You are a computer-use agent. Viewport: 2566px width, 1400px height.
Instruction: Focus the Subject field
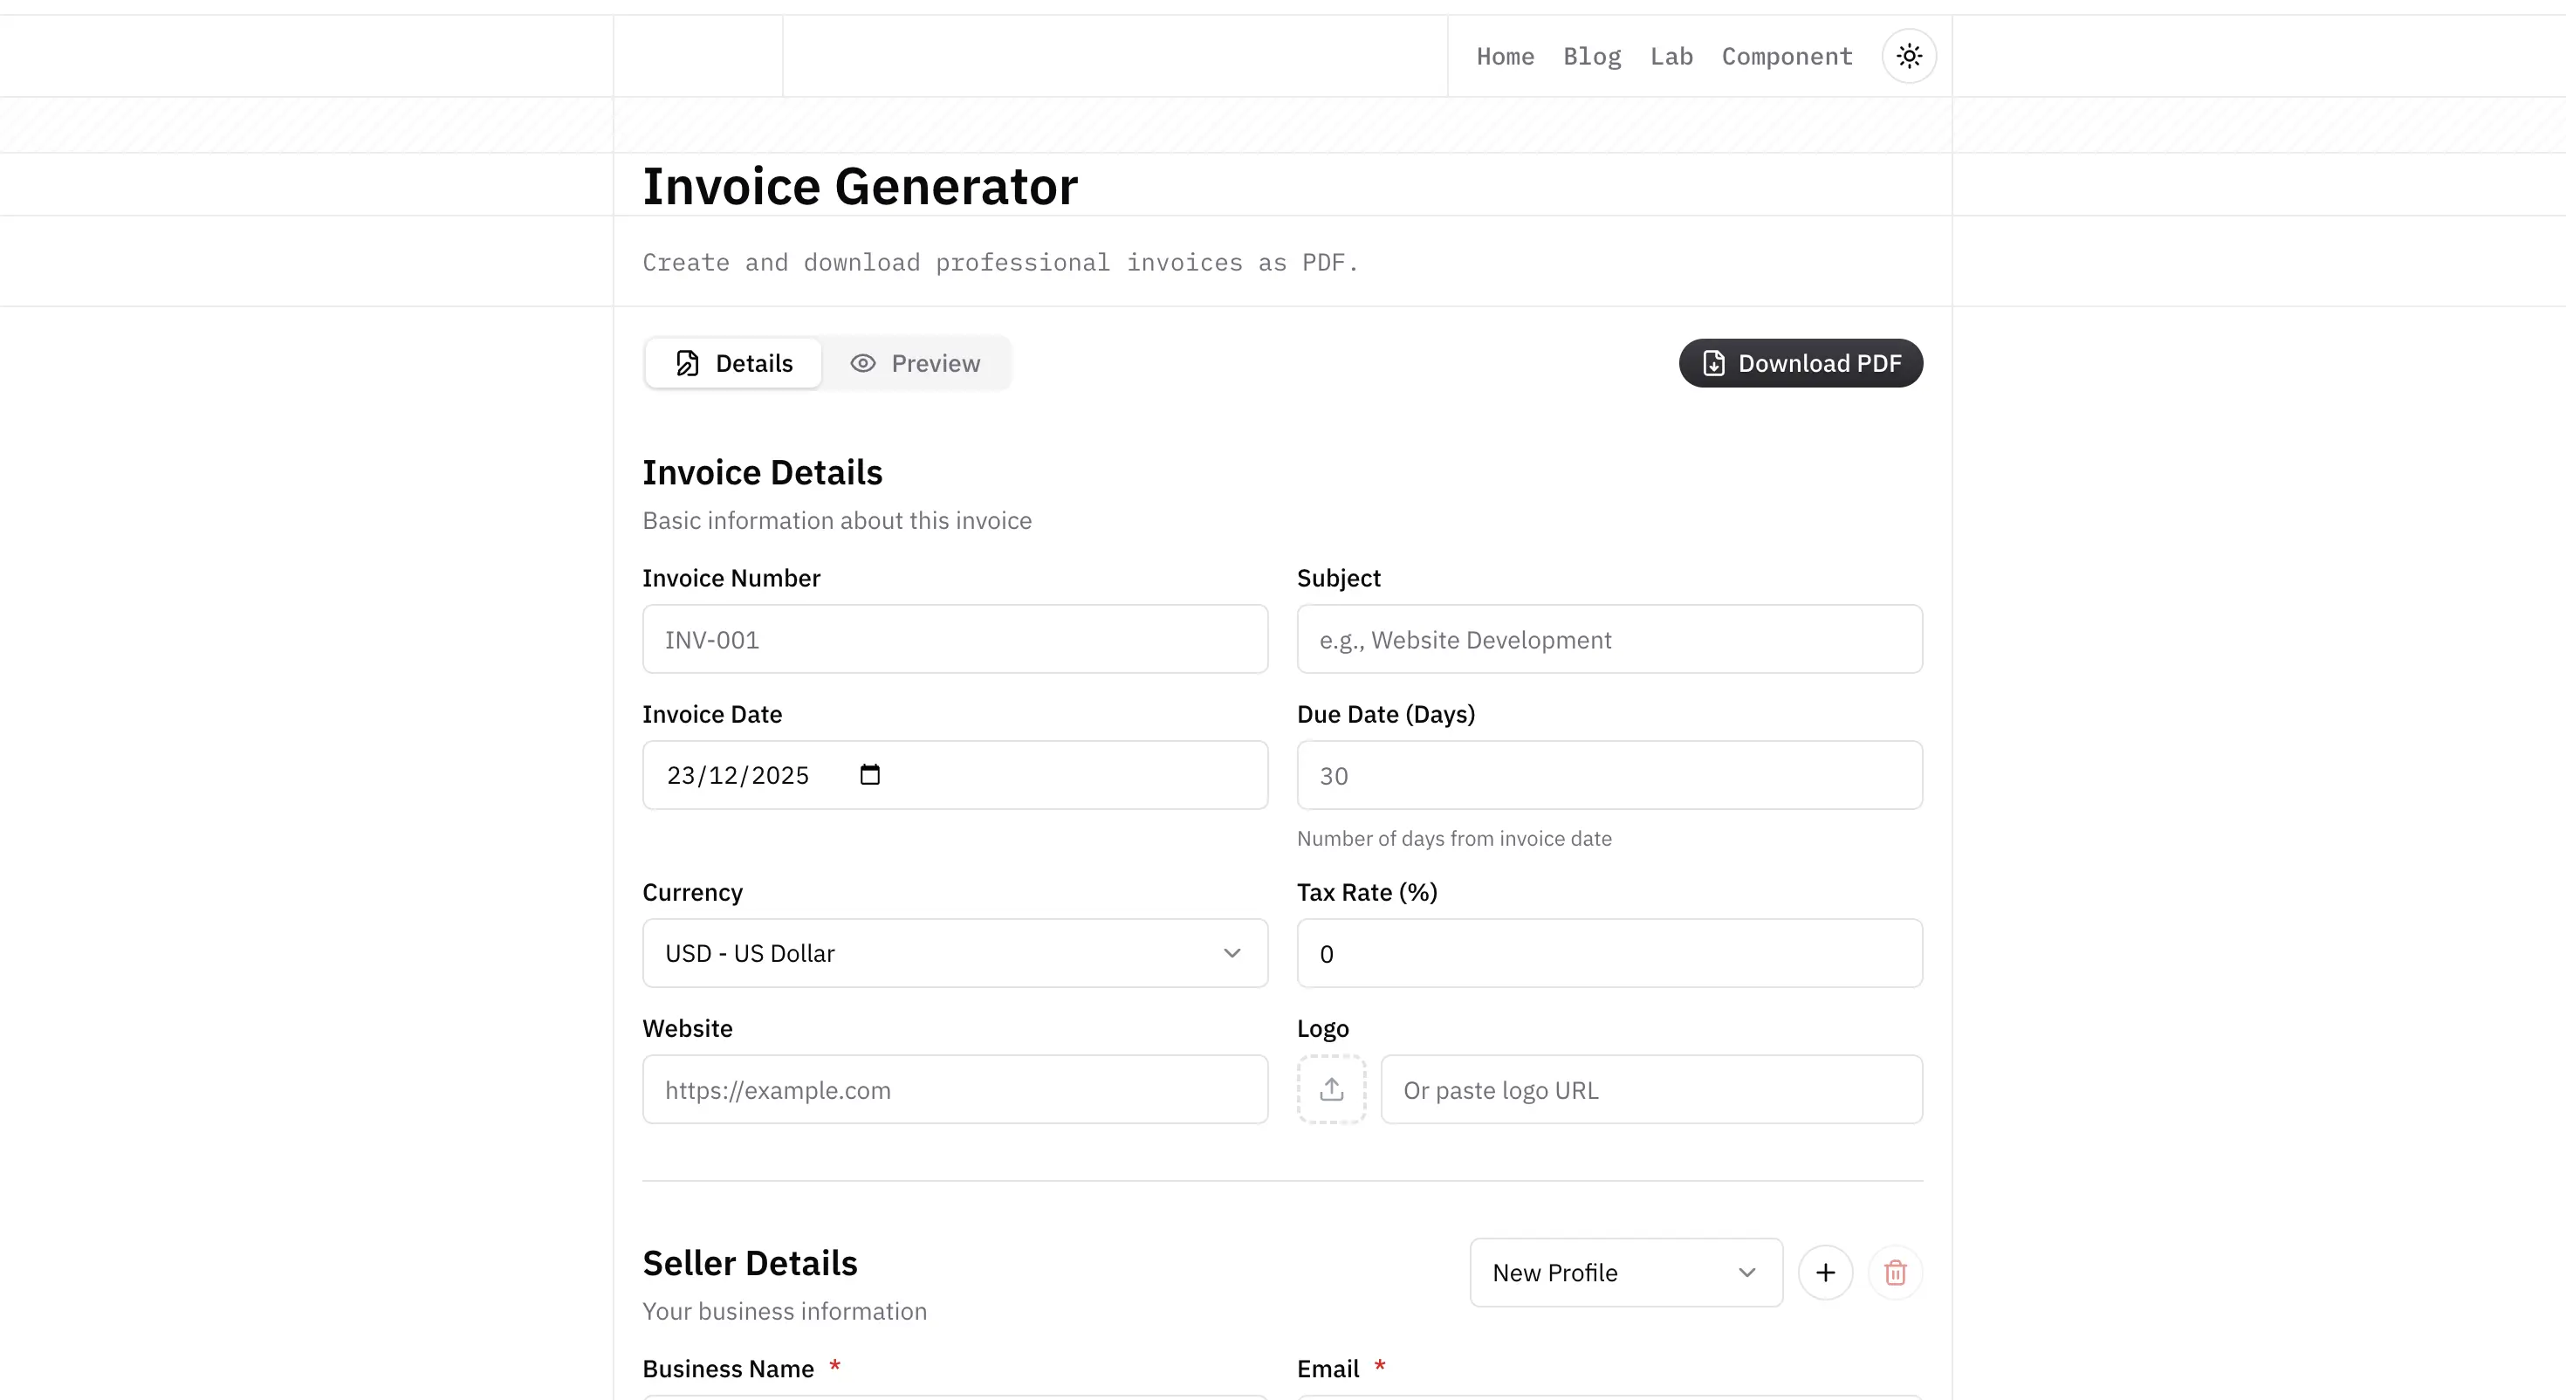click(1609, 639)
